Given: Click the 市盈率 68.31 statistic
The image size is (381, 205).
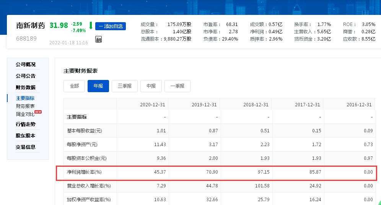Looking at the screenshot, I should [220, 24].
